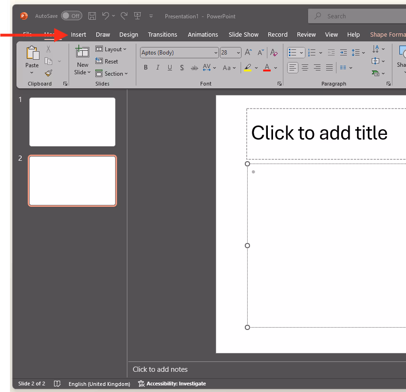Open the font size dropdown
Screen dimensions: 406x392
(237, 52)
